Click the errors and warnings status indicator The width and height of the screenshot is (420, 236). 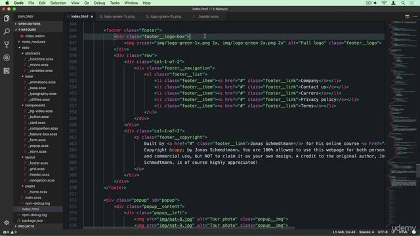click(x=10, y=232)
